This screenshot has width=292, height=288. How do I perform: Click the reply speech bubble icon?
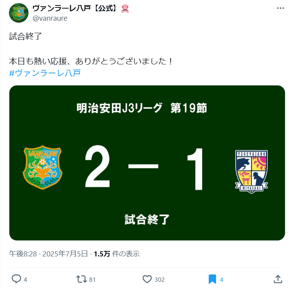[x=16, y=279]
